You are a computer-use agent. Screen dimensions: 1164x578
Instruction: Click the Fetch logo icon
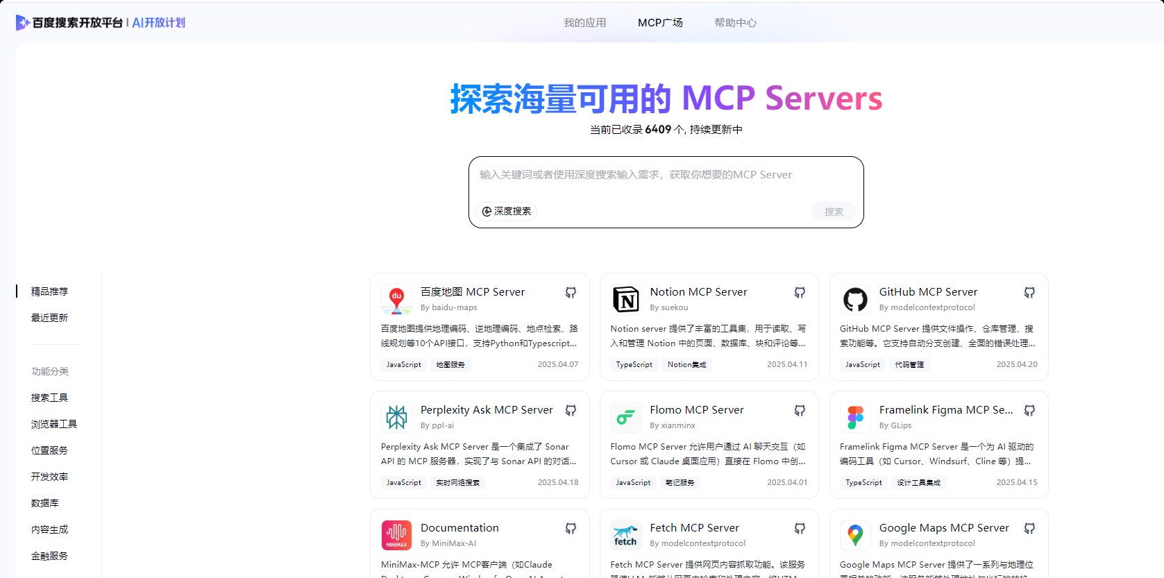pos(626,535)
